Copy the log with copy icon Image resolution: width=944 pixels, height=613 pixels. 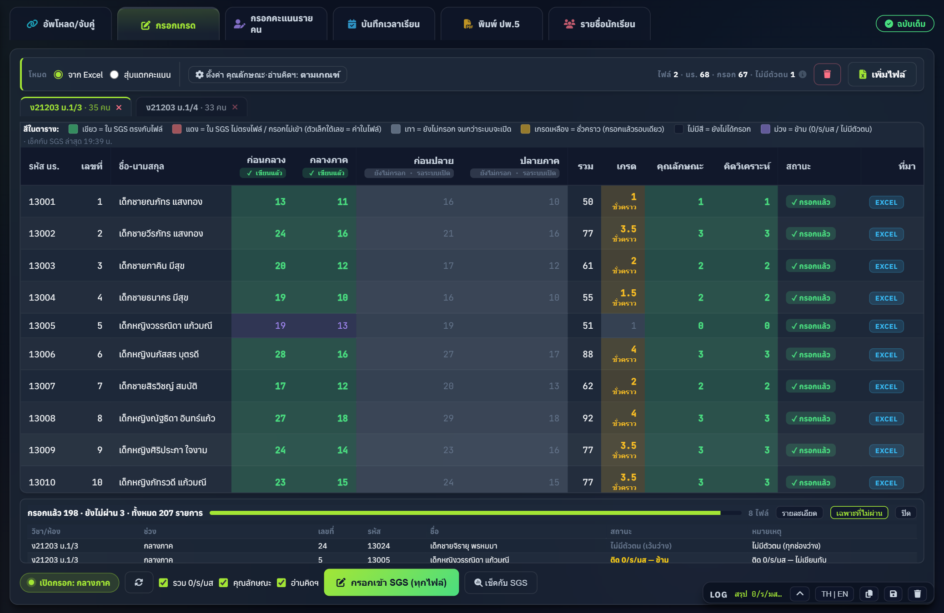coord(869,593)
